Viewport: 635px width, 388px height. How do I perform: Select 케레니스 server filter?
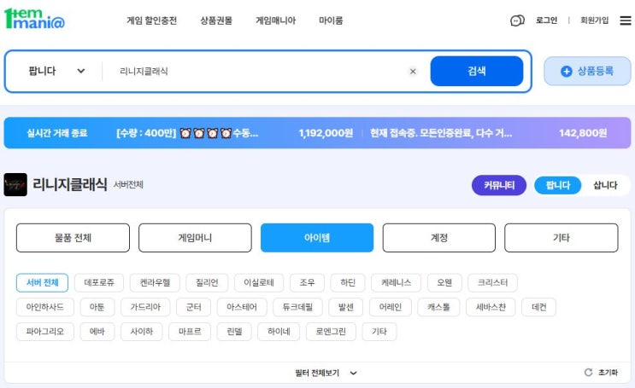pos(396,282)
